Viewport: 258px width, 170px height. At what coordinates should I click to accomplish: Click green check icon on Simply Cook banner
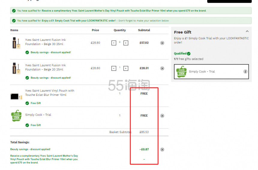pos(14,21)
